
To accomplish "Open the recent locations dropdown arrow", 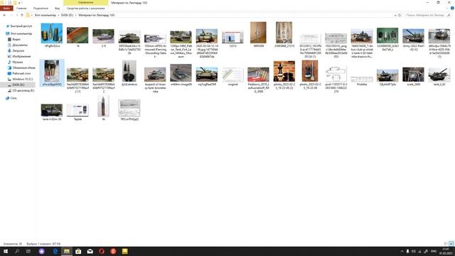I will 17,15.
